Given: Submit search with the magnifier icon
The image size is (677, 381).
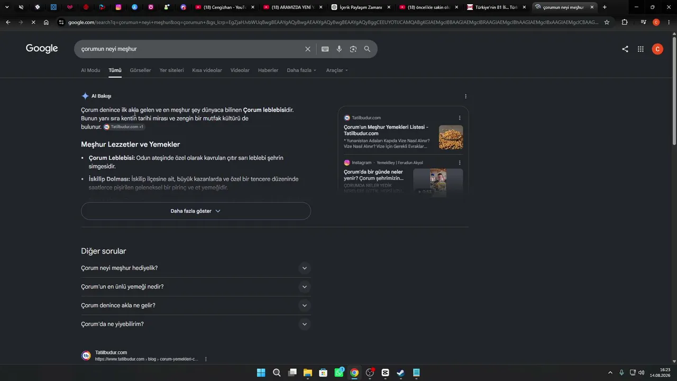Looking at the screenshot, I should [x=367, y=49].
